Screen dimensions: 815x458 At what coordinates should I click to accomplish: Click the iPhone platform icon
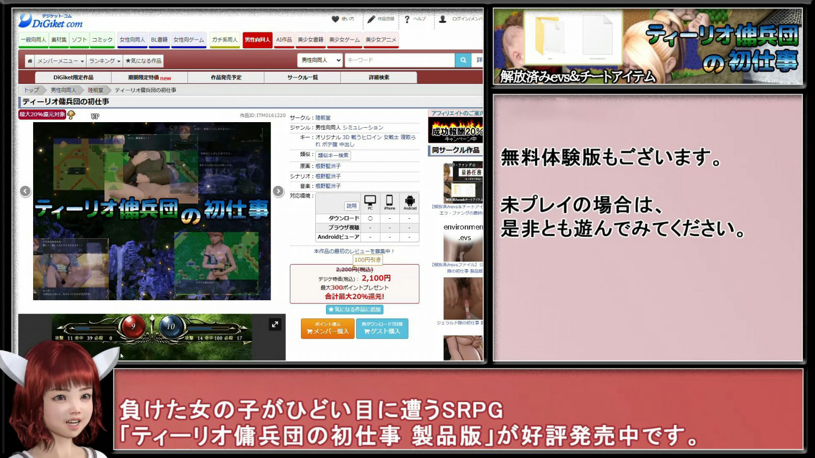(390, 202)
